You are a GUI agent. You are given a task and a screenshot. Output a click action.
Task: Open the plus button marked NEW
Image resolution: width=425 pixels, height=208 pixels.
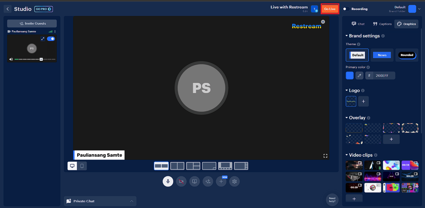221,181
